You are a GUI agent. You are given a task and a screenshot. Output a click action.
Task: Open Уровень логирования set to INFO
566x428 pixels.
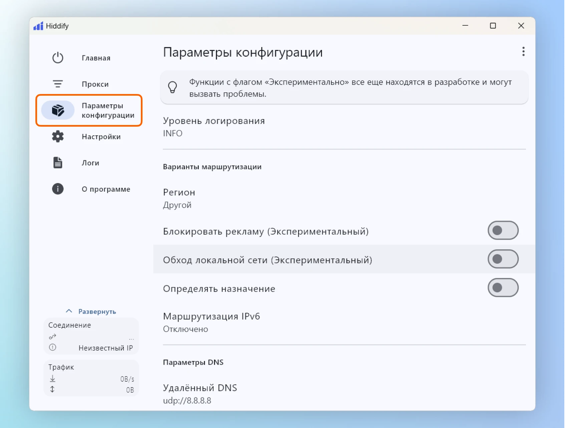click(214, 126)
